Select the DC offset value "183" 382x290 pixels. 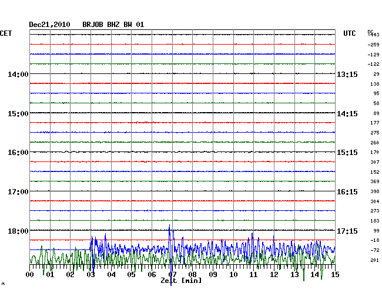[x=375, y=221]
